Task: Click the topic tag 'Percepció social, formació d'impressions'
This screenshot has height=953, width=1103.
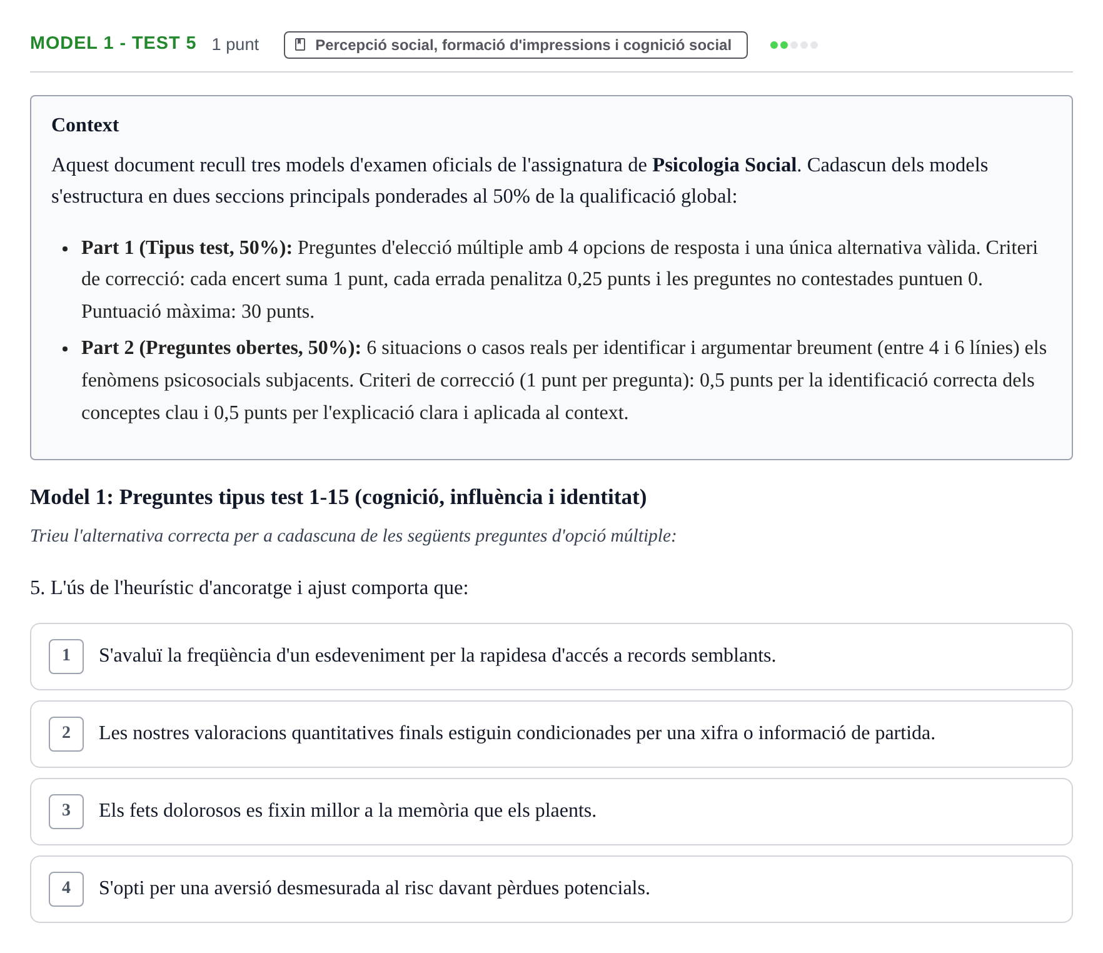Action: 515,45
